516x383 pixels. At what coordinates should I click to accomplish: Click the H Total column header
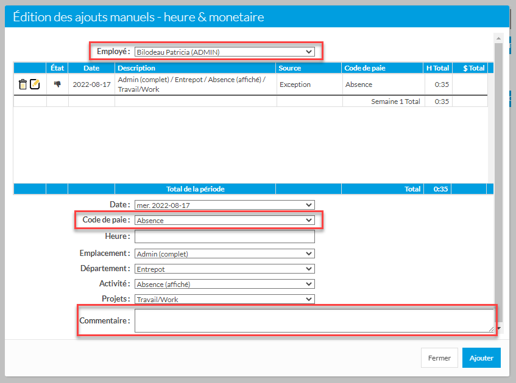tap(437, 68)
